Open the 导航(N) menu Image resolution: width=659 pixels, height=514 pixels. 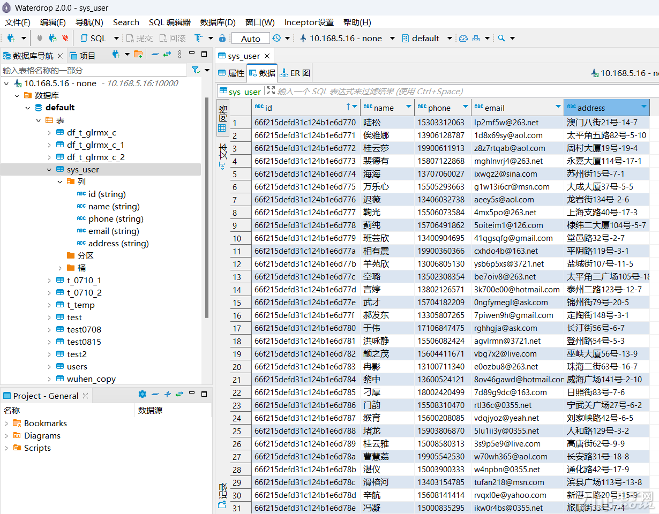[89, 22]
